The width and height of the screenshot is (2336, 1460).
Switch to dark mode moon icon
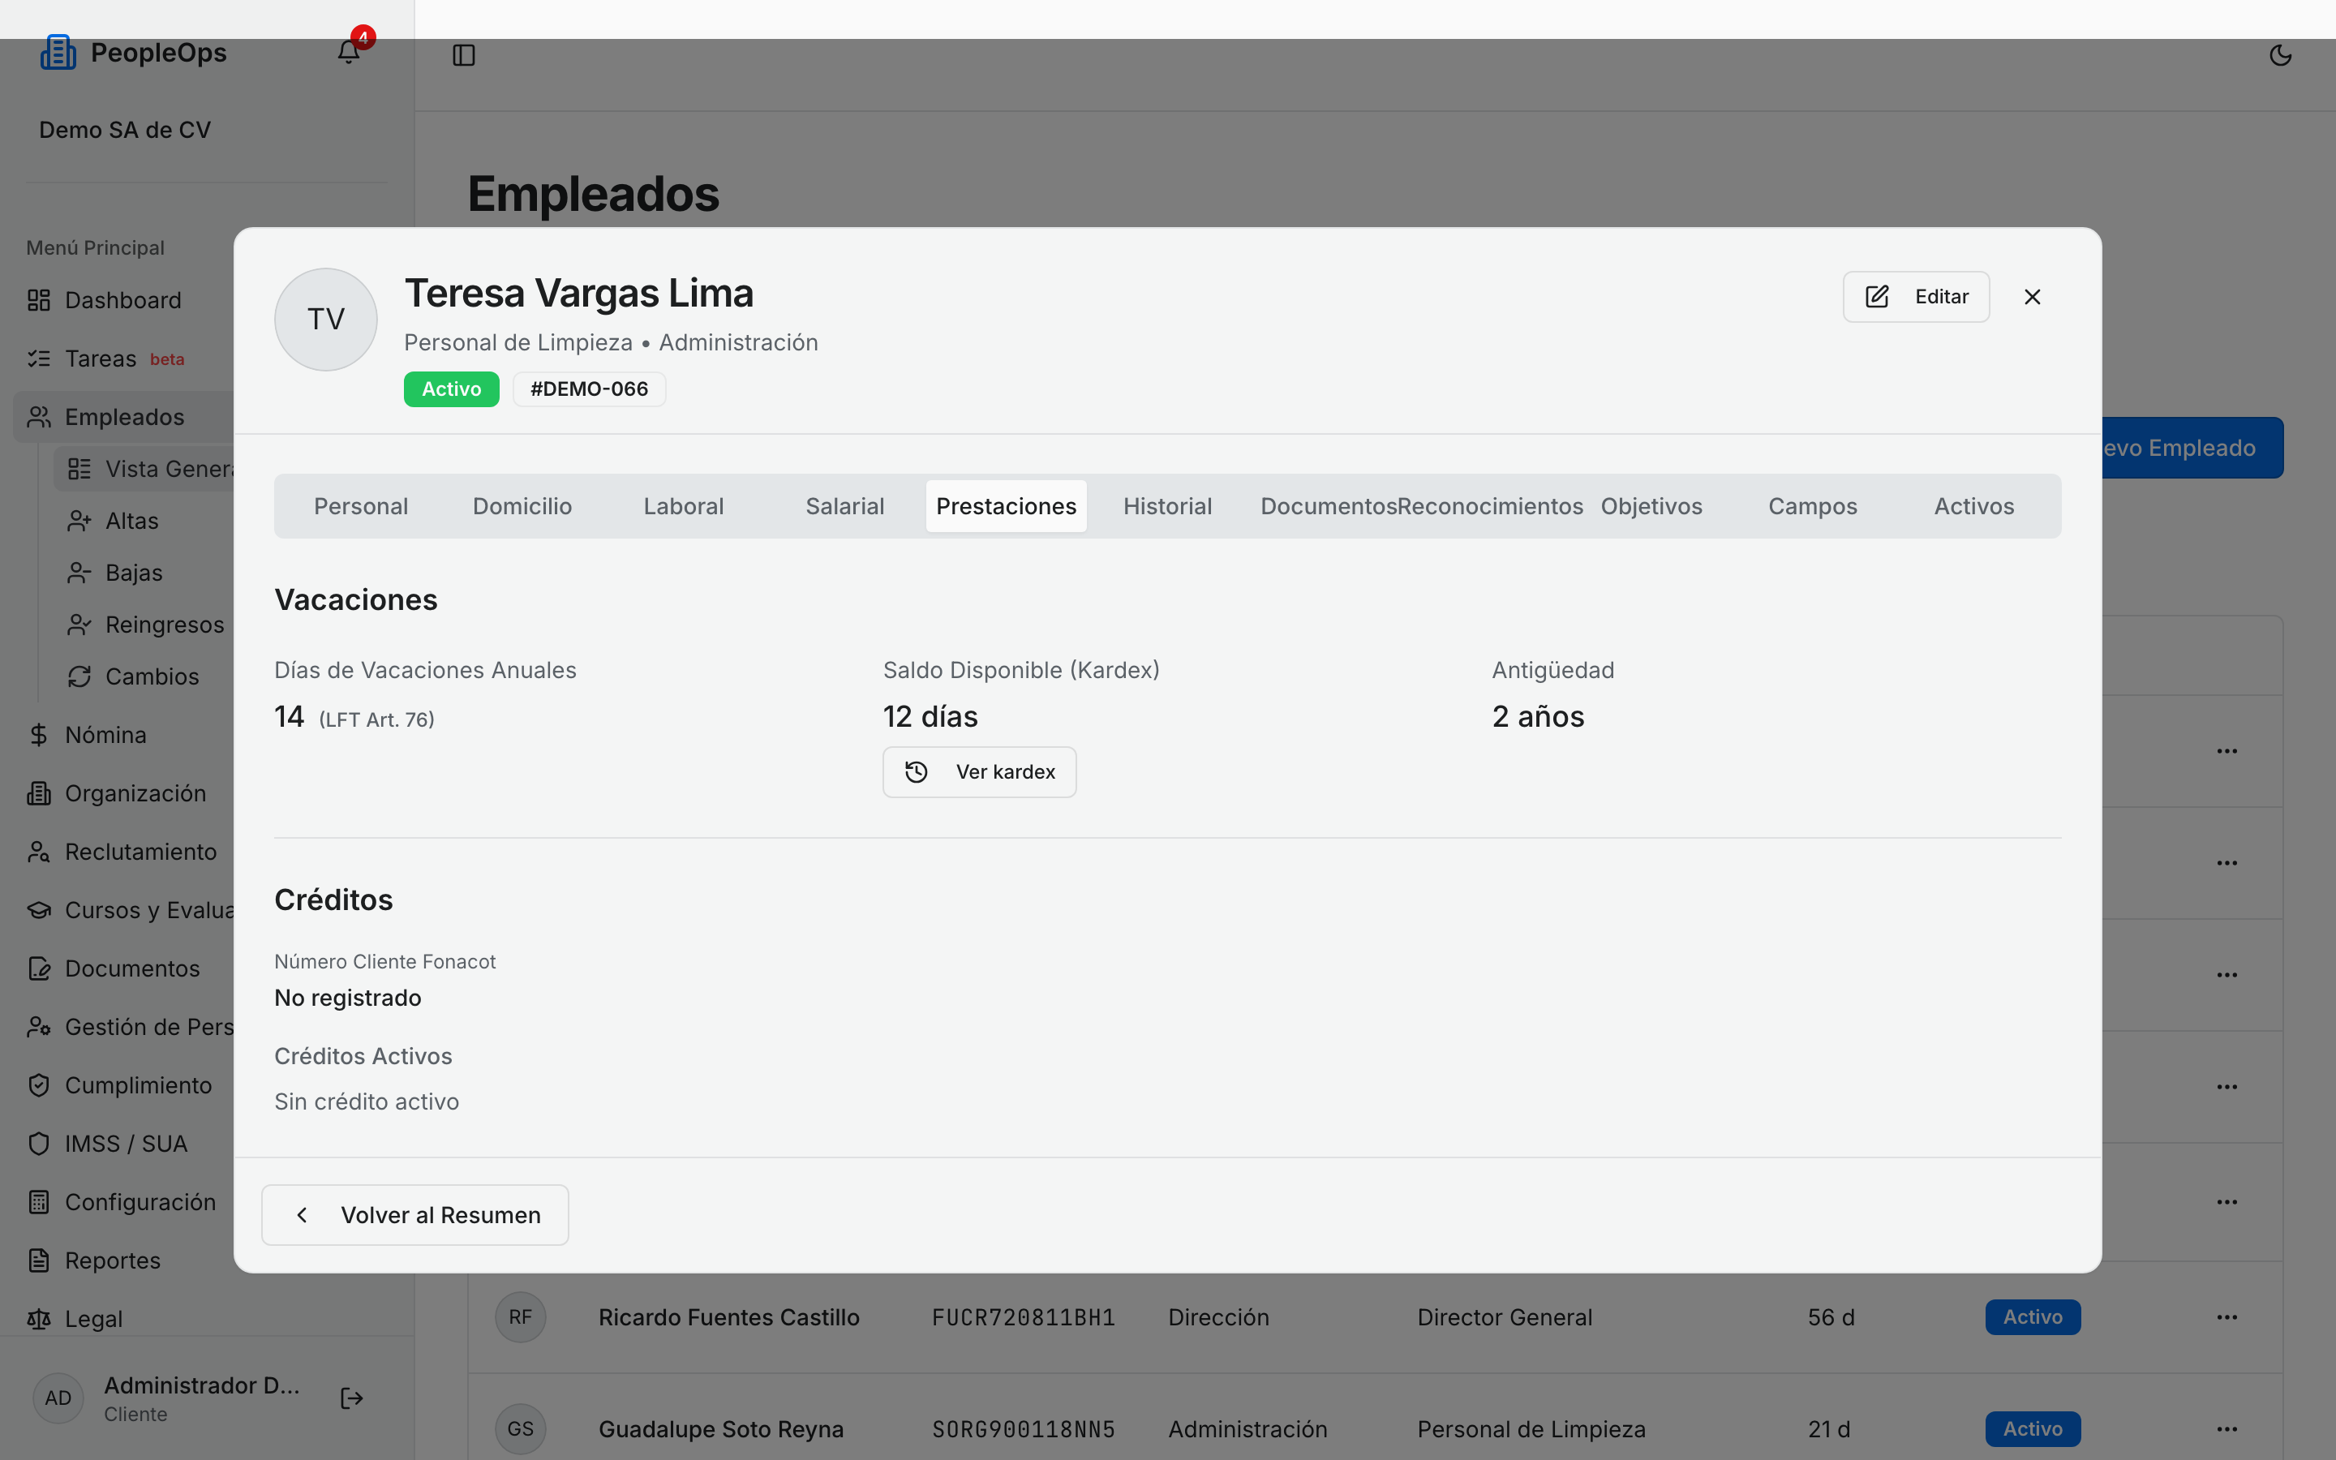[x=2280, y=55]
